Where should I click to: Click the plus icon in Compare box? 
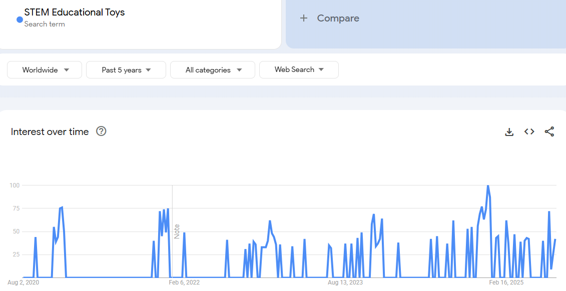pyautogui.click(x=303, y=18)
